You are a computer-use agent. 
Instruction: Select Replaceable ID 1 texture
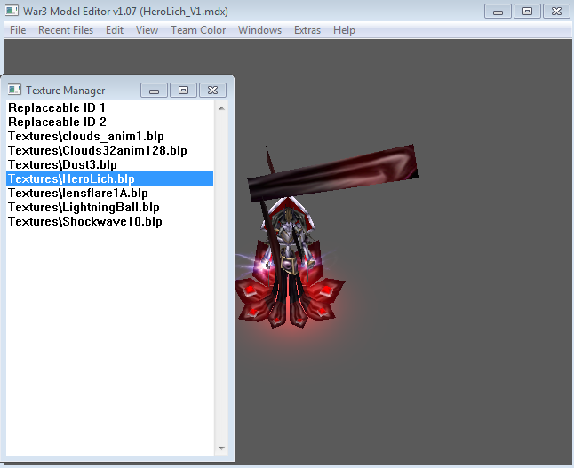[110, 107]
